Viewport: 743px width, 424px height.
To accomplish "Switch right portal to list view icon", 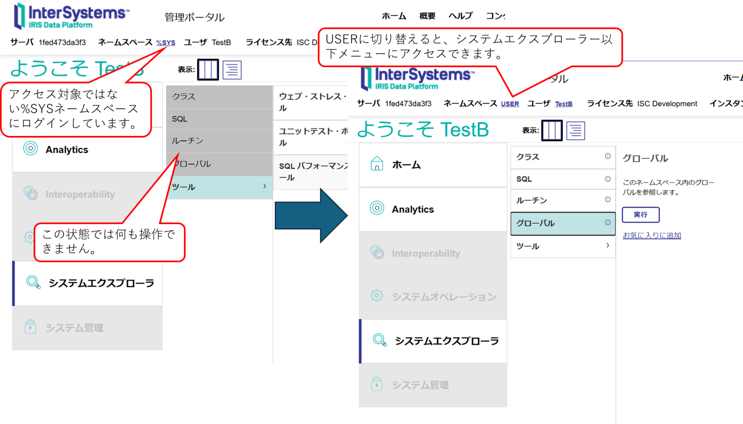I will (x=575, y=130).
